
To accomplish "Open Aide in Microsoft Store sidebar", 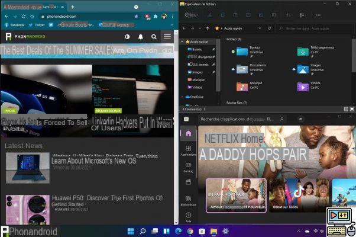I will point(189,217).
